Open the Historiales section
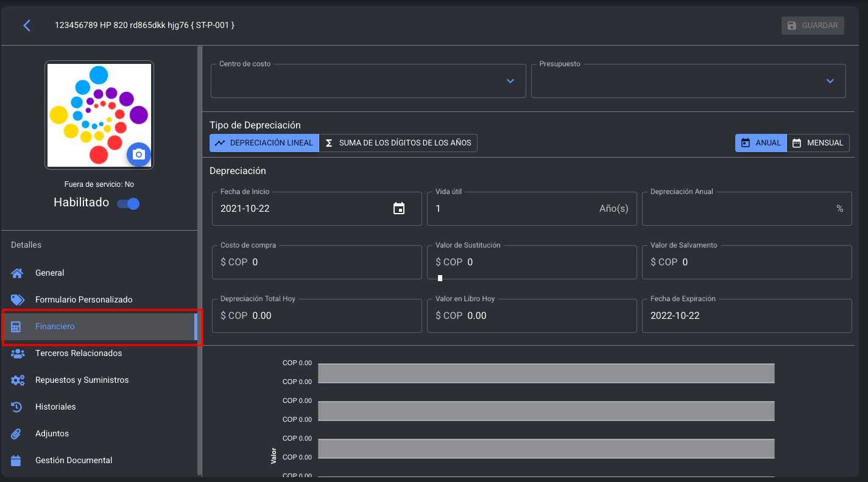Viewport: 868px width, 482px height. click(55, 407)
